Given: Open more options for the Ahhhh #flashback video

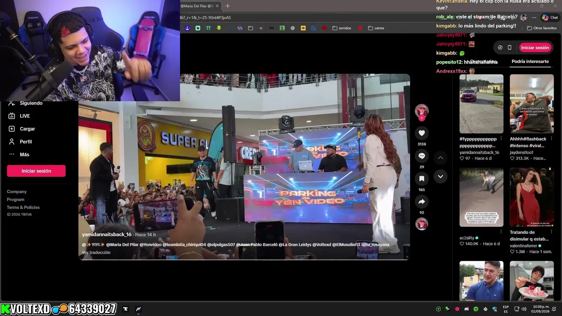Looking at the screenshot, I should [x=551, y=139].
